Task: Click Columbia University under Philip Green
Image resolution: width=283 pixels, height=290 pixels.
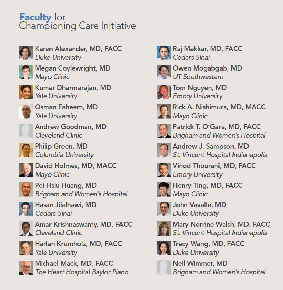Action: pos(64,155)
